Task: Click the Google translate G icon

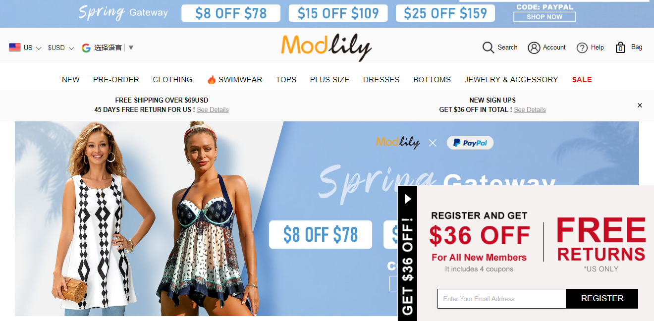Action: (x=86, y=48)
